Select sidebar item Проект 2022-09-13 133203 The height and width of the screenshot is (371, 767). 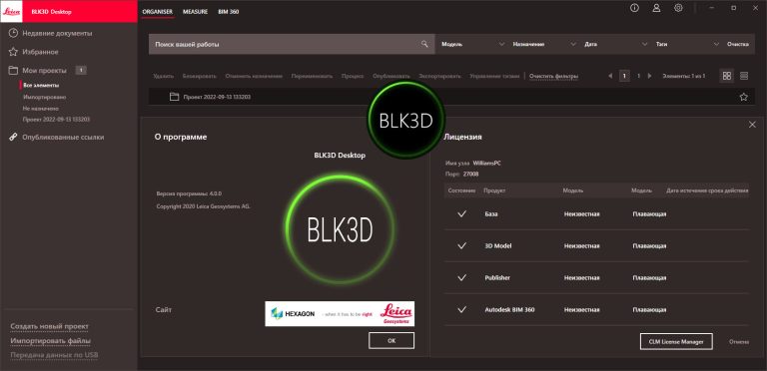(56, 120)
